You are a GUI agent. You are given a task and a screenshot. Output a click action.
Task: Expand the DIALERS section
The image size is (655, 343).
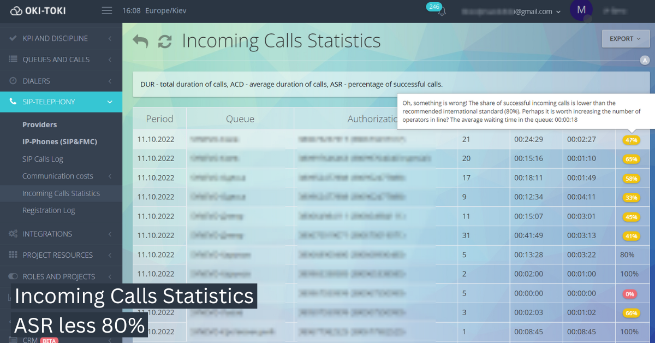(x=110, y=81)
